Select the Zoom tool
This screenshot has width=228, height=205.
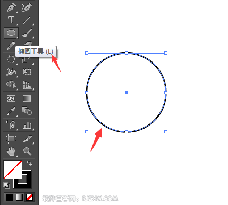coord(27,151)
